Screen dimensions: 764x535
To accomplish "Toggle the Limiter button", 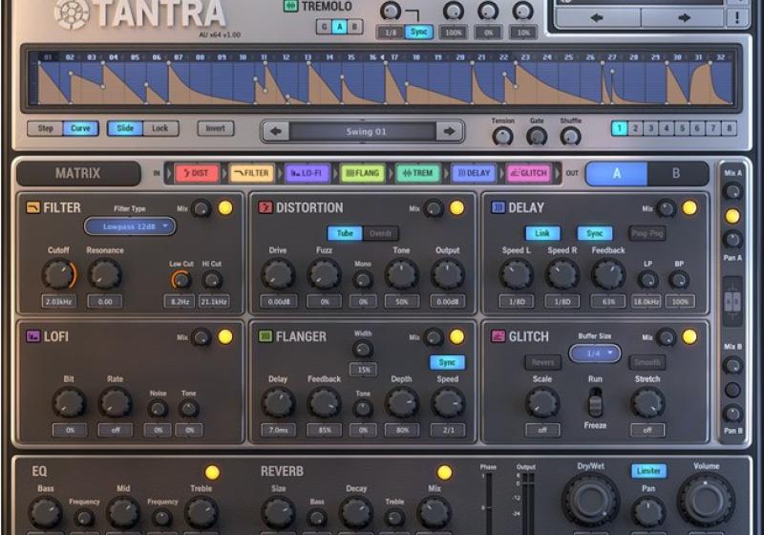I will (x=648, y=471).
